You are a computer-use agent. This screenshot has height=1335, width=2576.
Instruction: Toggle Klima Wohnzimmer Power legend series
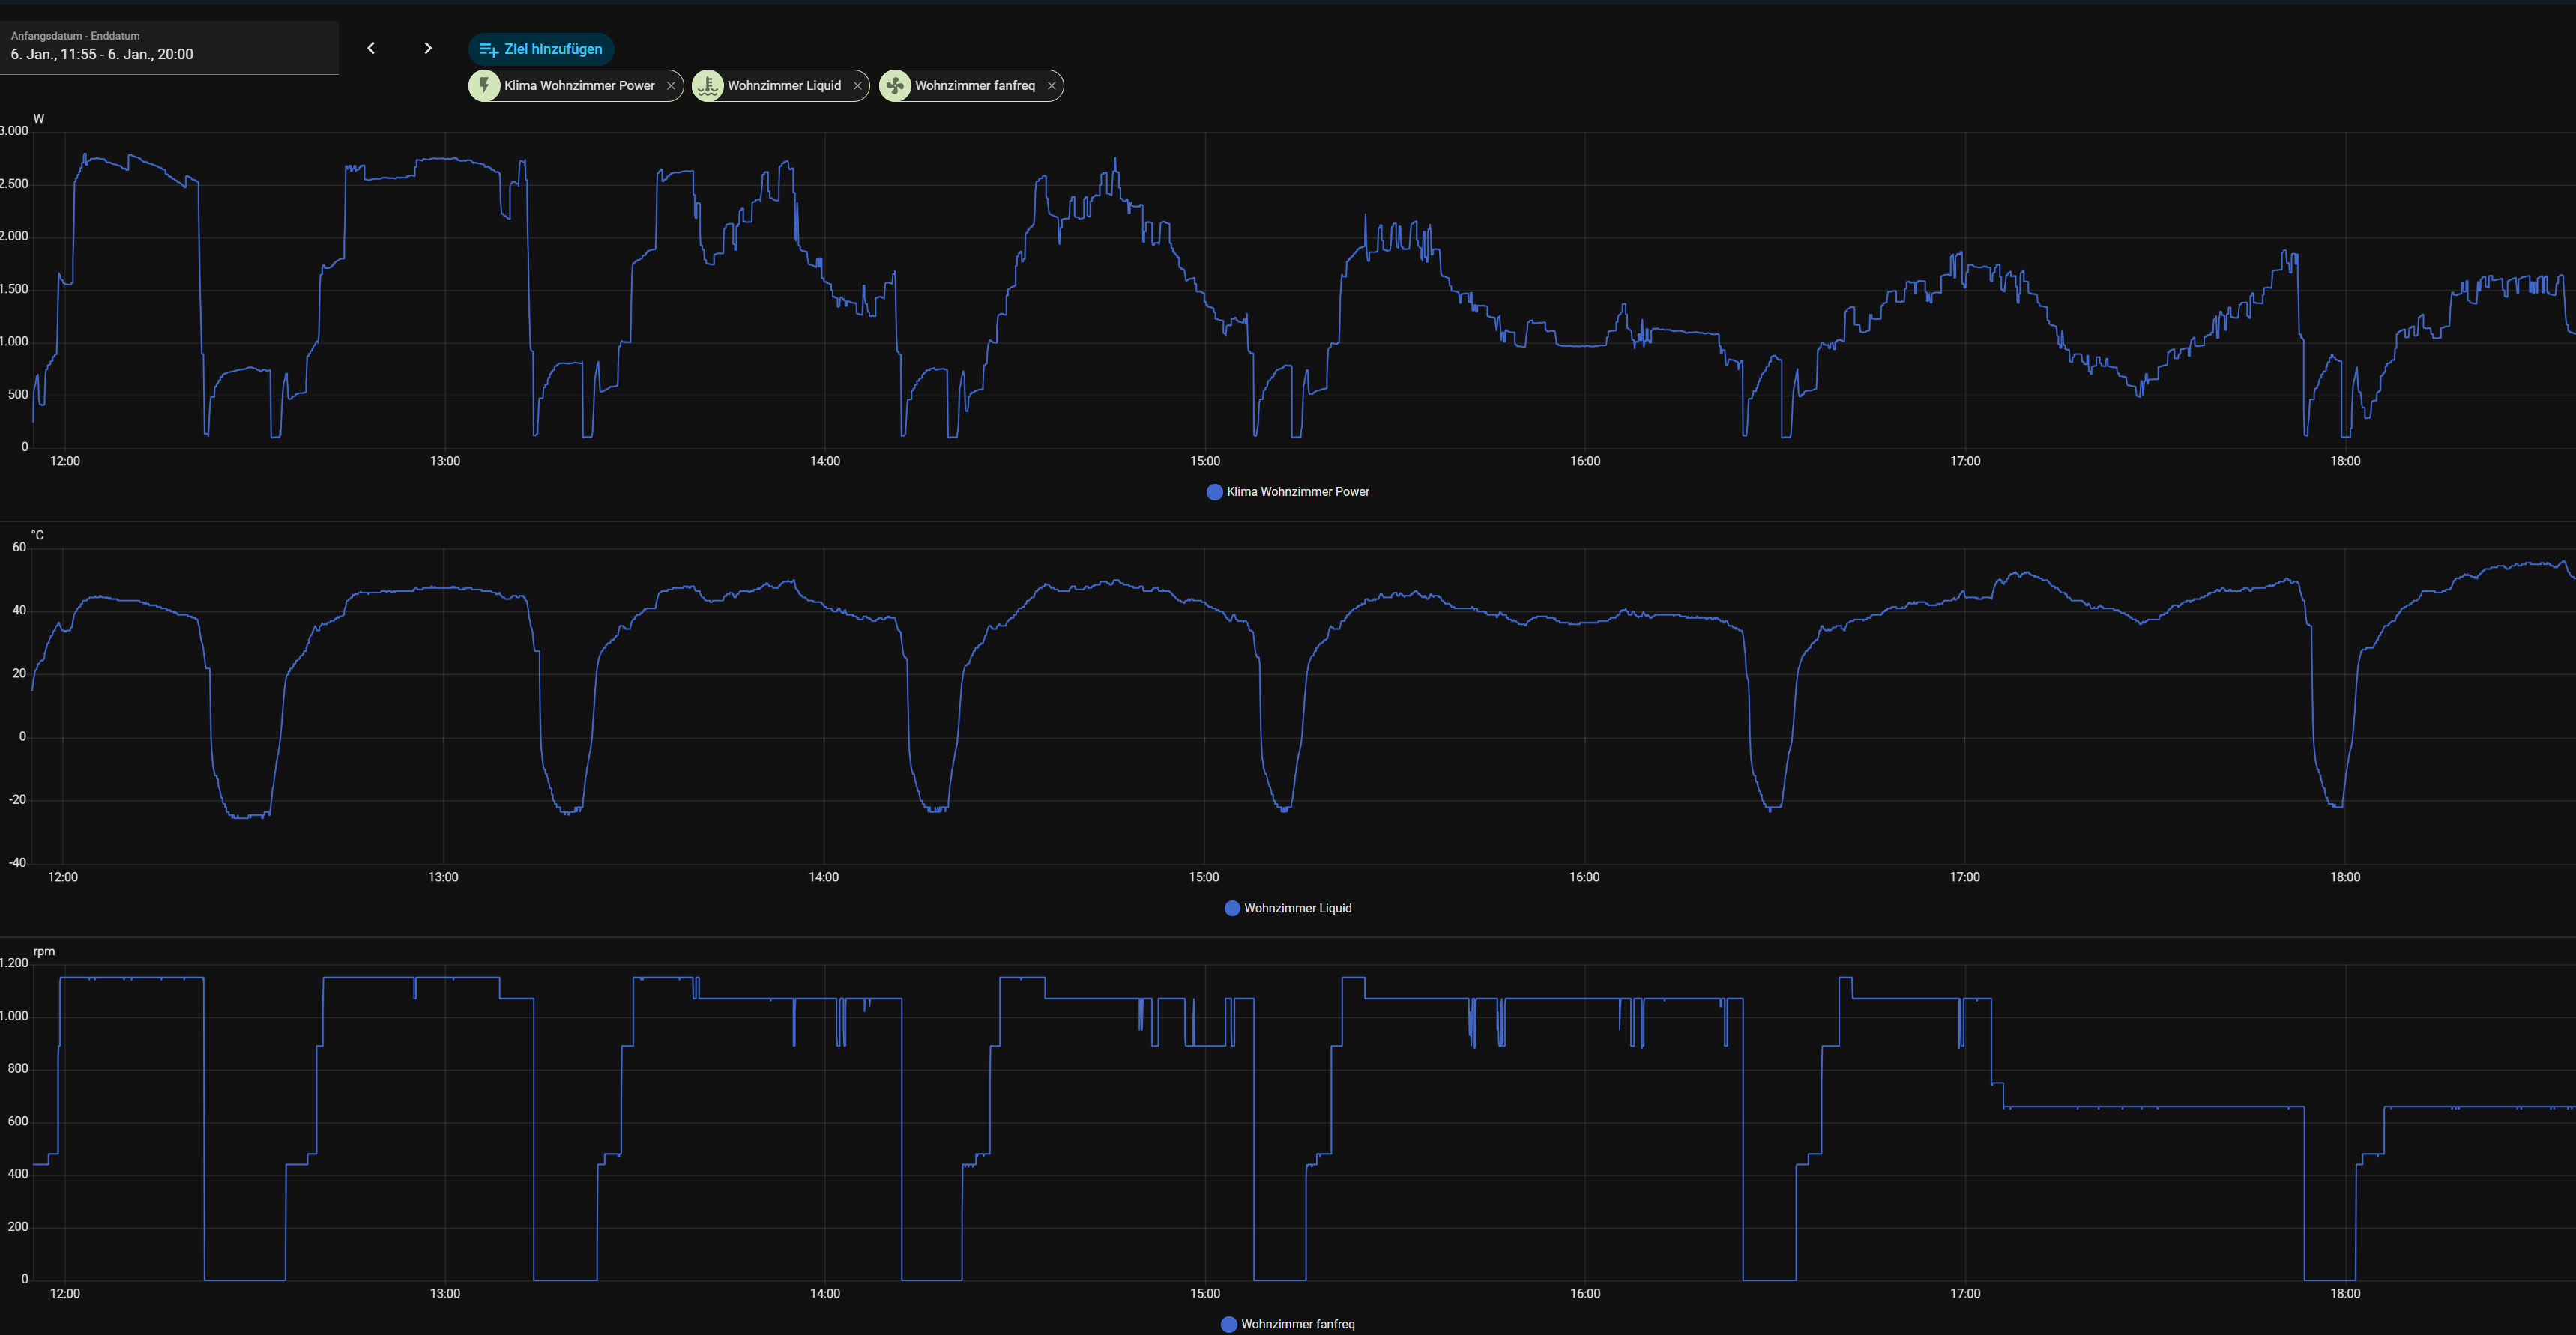click(1297, 491)
